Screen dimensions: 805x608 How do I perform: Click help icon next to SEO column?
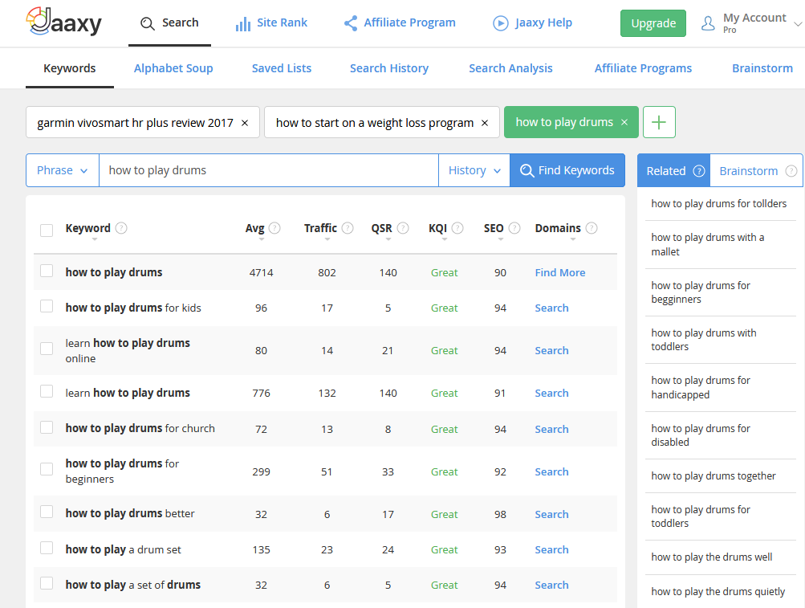coord(514,227)
